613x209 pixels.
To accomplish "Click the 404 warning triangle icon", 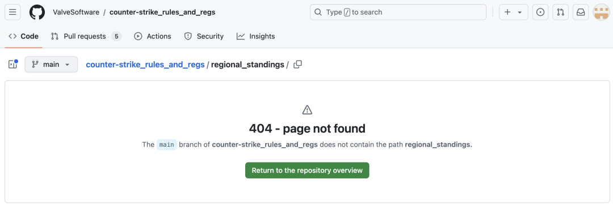I will point(307,110).
